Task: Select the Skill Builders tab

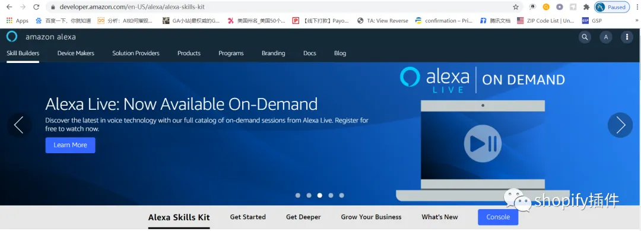Action: coord(23,53)
